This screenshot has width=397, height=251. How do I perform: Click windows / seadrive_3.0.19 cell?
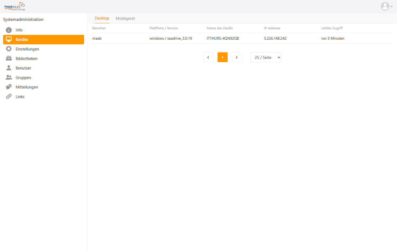171,38
